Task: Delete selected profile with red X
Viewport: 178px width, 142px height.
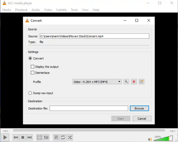Action: (134, 82)
